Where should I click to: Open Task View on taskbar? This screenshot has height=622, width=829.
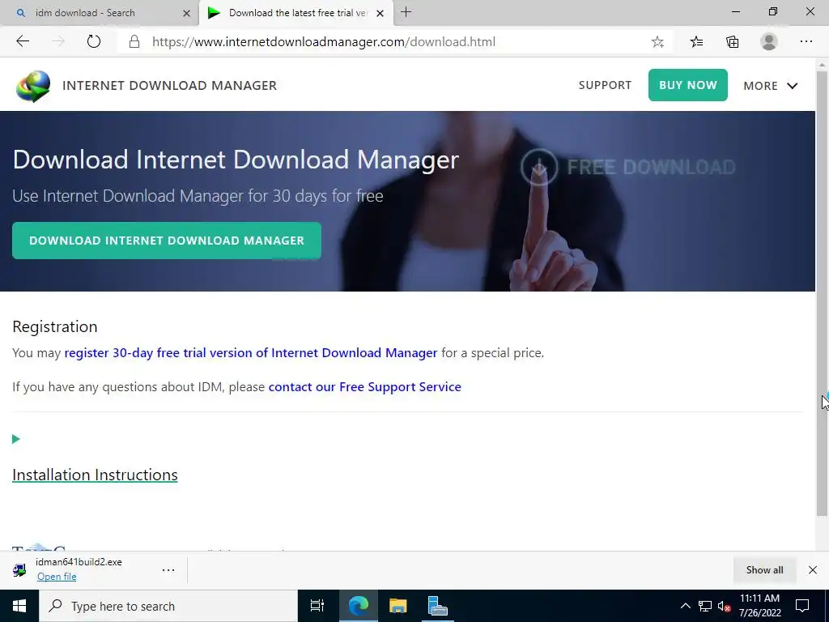click(317, 606)
